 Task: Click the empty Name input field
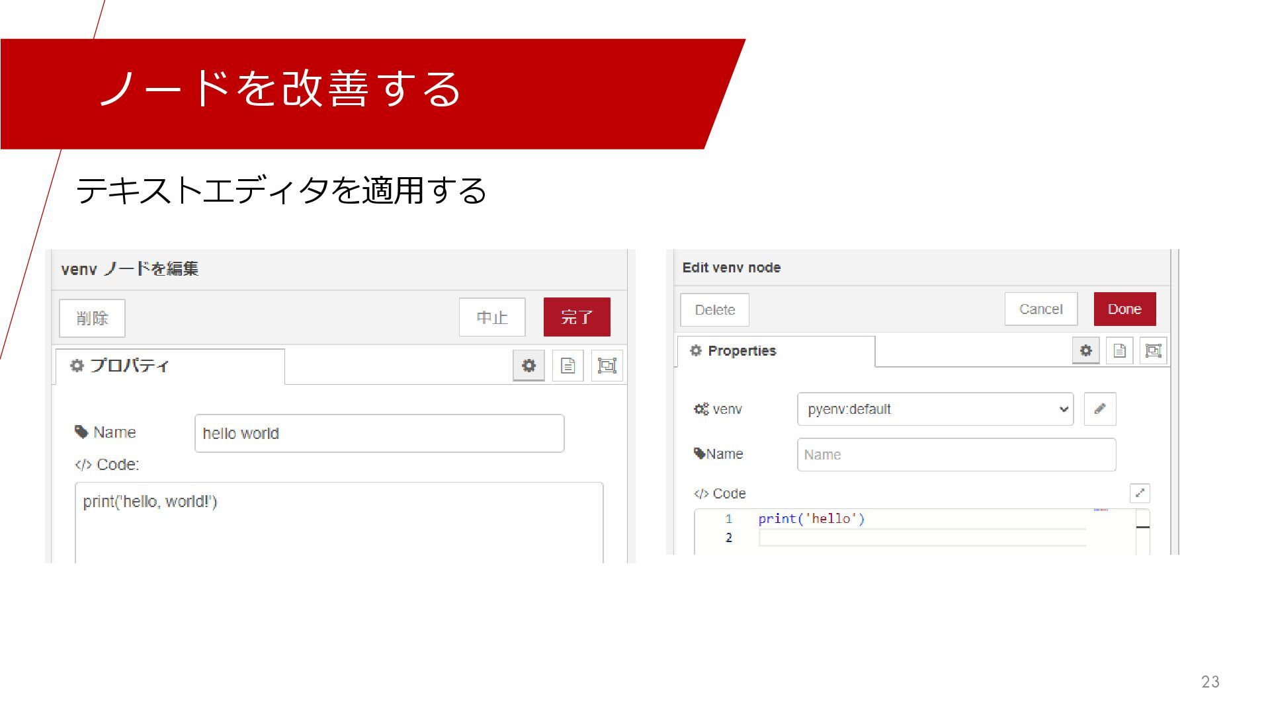[x=956, y=455]
